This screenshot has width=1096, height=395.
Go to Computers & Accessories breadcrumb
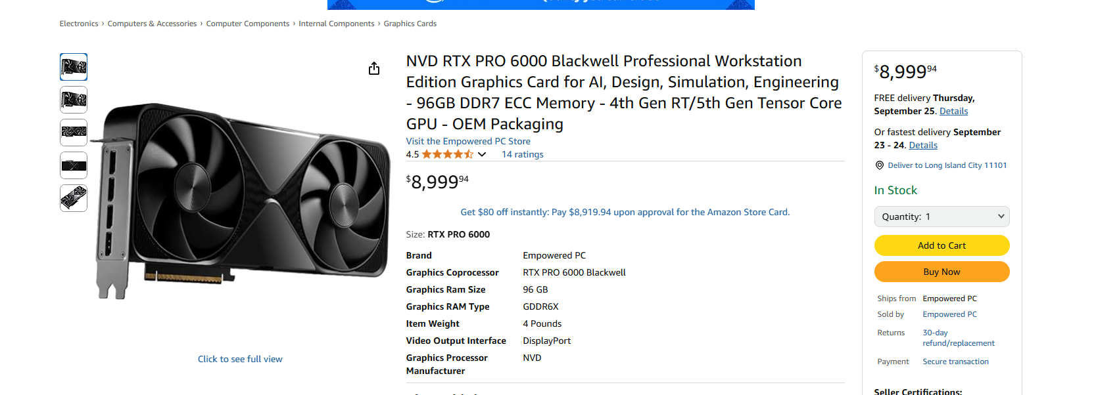pos(152,24)
